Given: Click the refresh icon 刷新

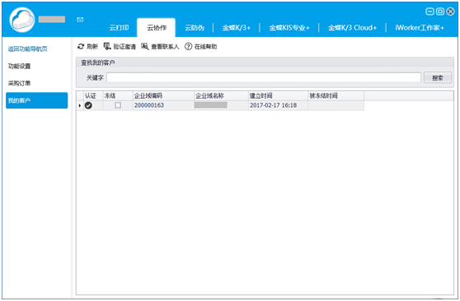Looking at the screenshot, I should 81,46.
